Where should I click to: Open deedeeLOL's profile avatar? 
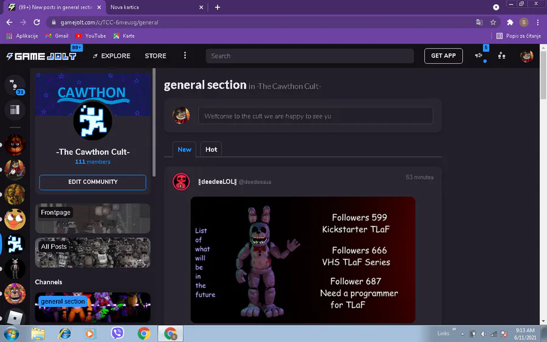(181, 182)
